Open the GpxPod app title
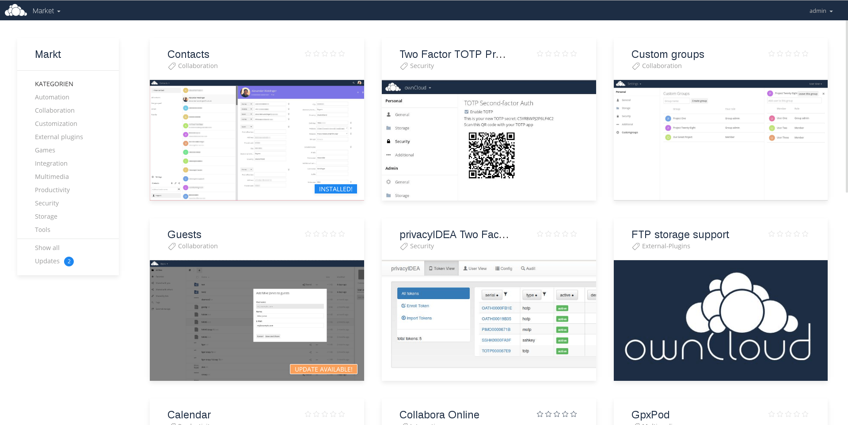 pos(650,415)
